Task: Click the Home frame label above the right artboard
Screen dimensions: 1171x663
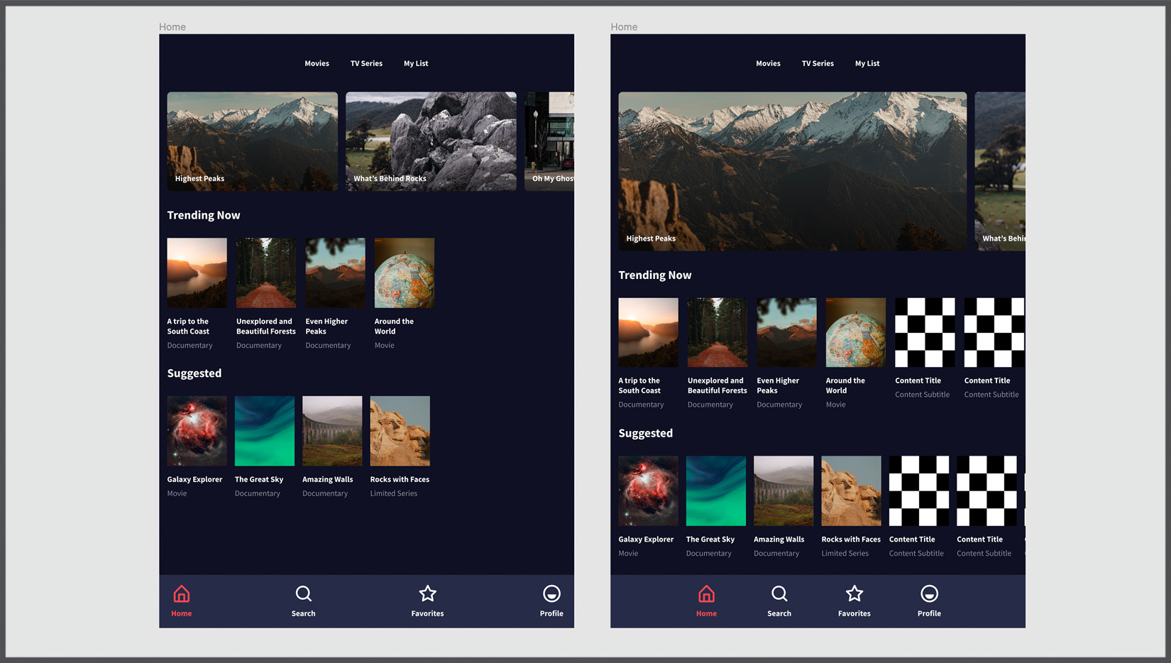Action: coord(624,27)
